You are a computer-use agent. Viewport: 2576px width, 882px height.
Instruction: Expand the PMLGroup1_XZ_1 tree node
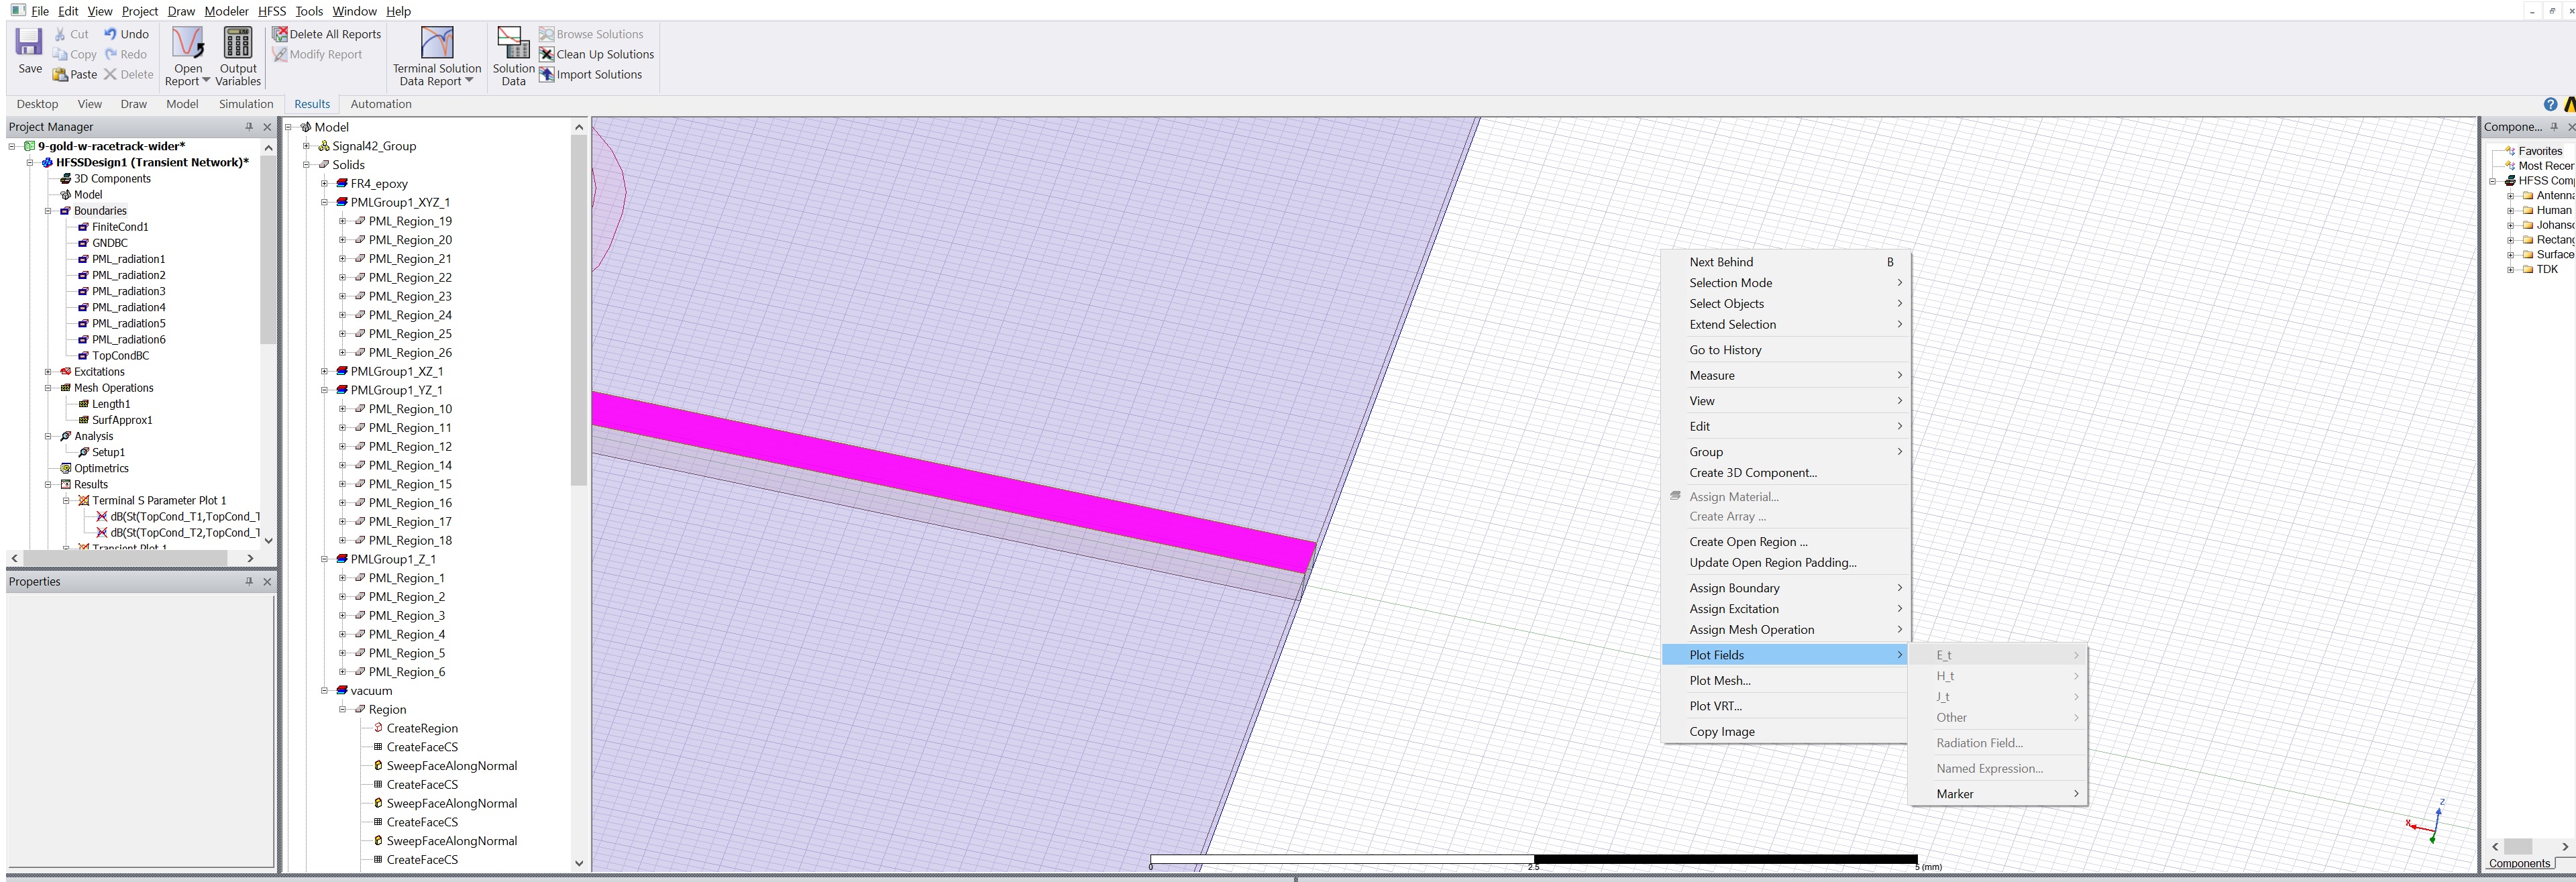click(324, 371)
